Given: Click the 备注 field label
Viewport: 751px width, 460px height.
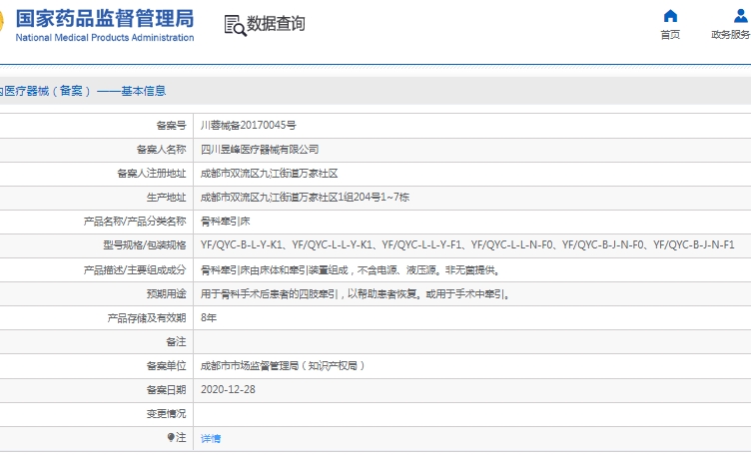Looking at the screenshot, I should [176, 342].
